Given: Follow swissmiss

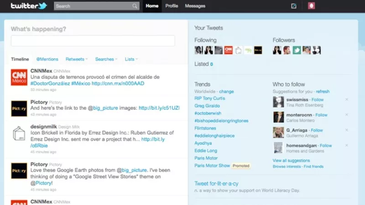Looking at the screenshot, I should (x=318, y=100).
